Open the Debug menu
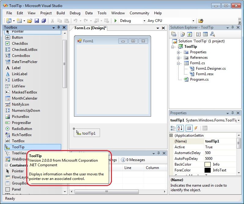 [75, 13]
